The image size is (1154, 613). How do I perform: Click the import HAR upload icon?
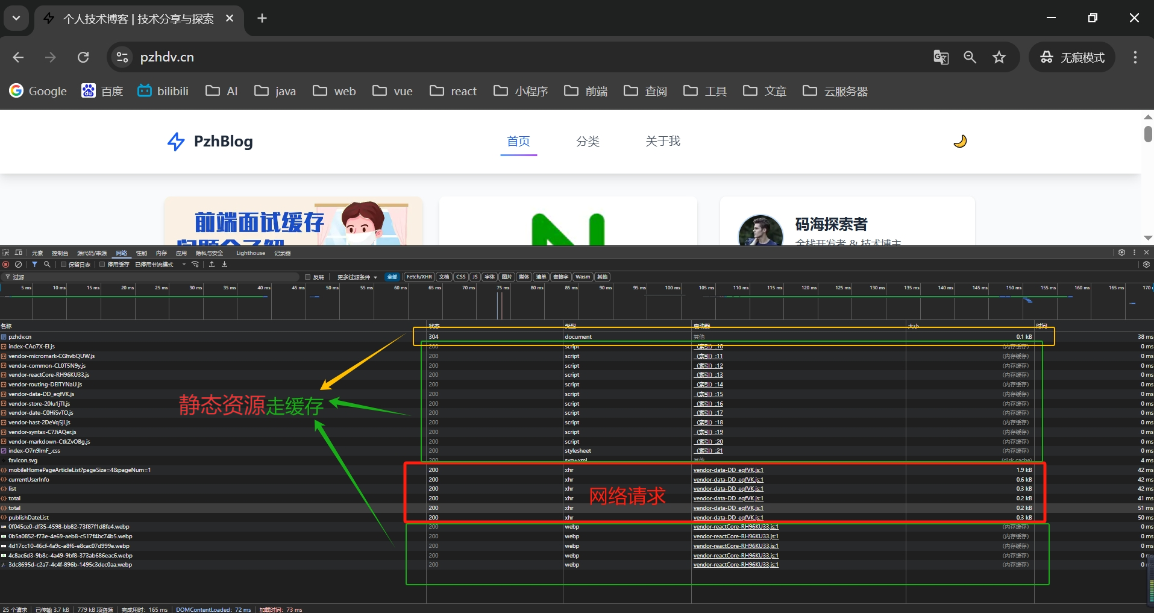tap(212, 265)
